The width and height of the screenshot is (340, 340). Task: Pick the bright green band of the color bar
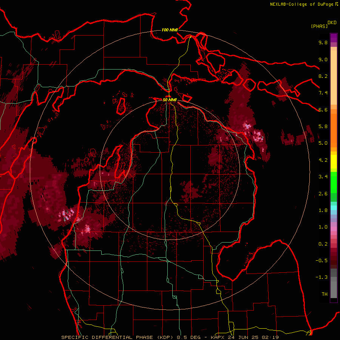(334, 182)
